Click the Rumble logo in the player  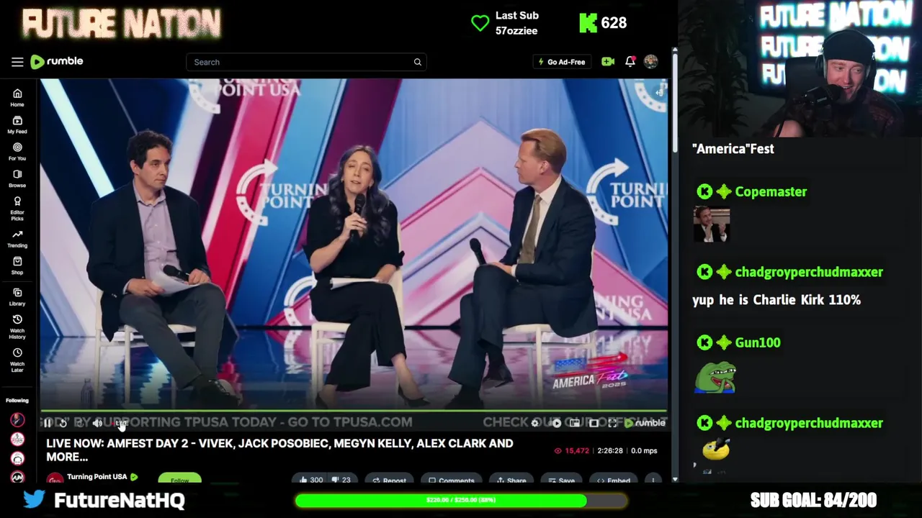pos(645,423)
